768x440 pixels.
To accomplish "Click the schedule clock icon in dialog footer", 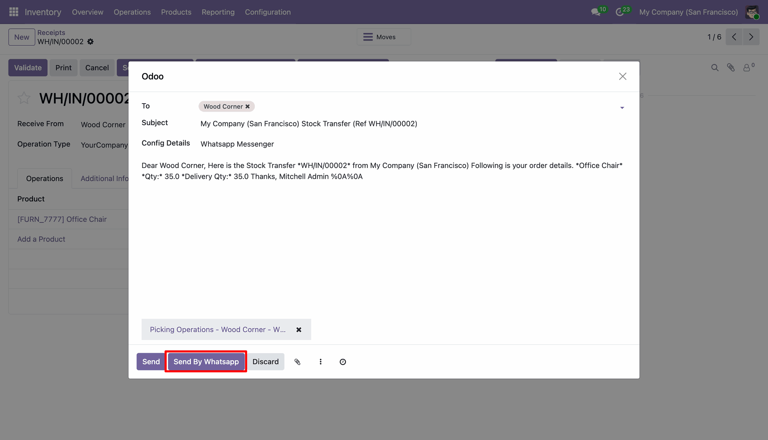I will [343, 362].
